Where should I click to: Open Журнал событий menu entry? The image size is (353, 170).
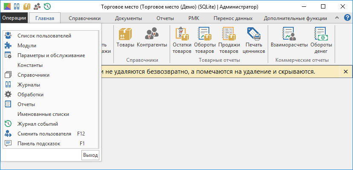coord(51,124)
